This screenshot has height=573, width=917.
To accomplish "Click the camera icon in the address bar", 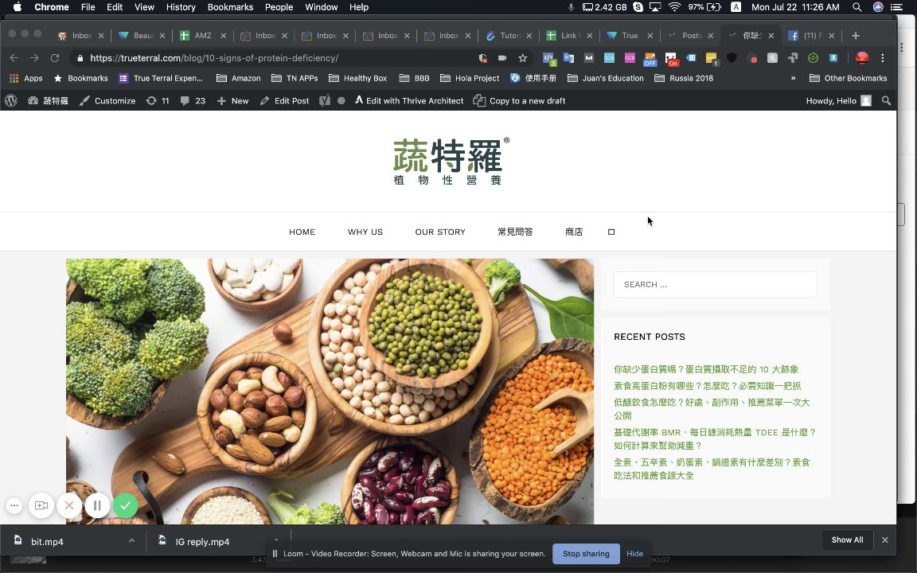I will pyautogui.click(x=502, y=58).
